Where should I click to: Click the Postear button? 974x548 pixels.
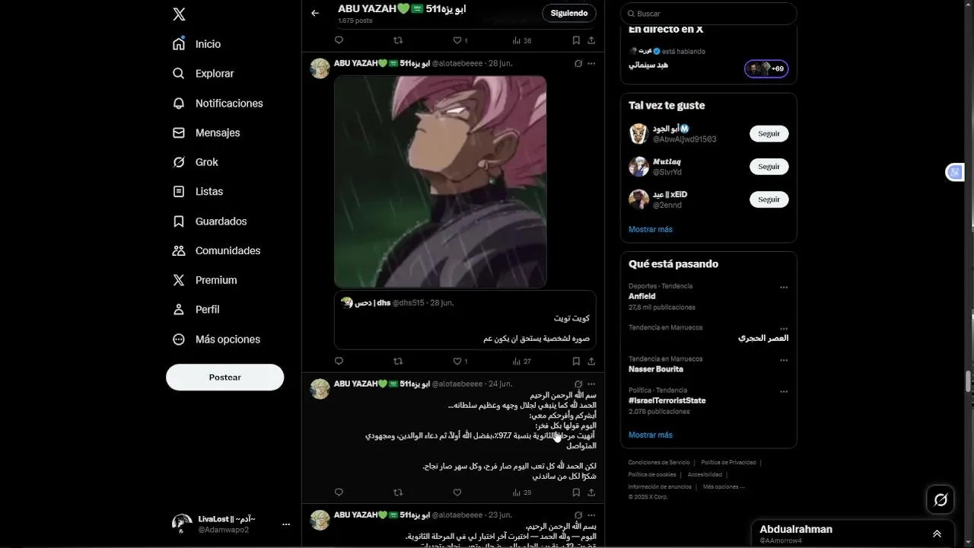[225, 378]
